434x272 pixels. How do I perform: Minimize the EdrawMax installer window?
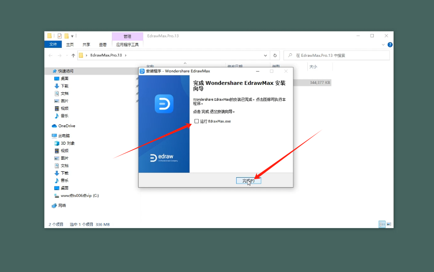point(257,71)
